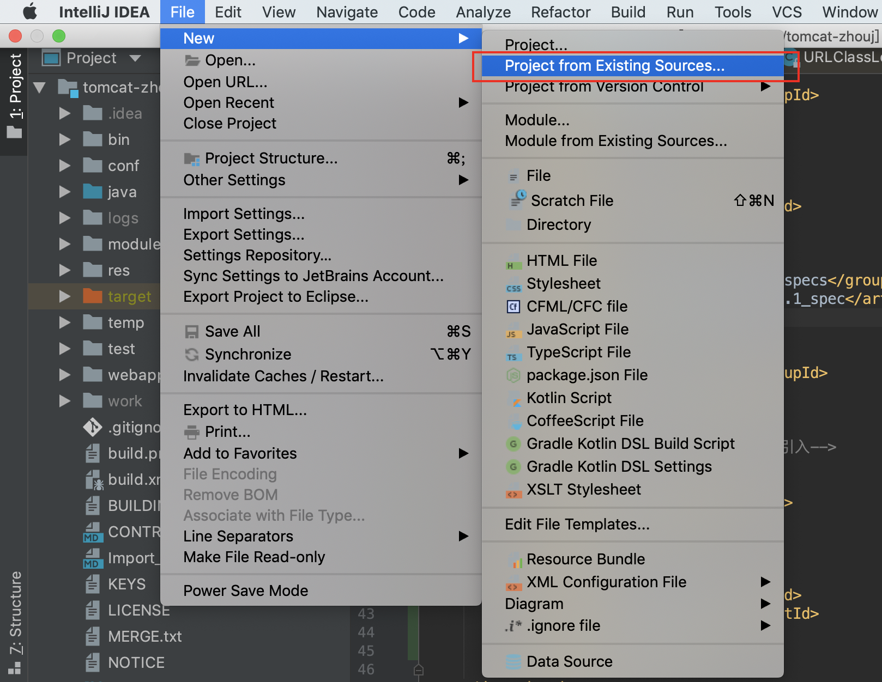Select the NOTICE file
The height and width of the screenshot is (682, 882).
[136, 662]
